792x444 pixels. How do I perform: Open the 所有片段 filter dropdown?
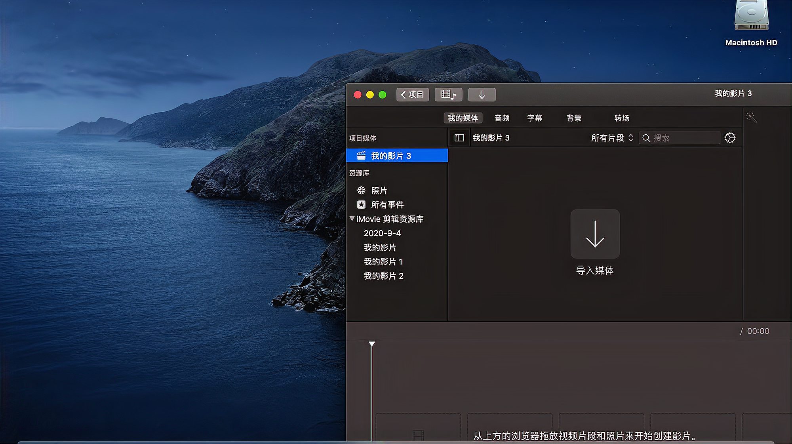click(x=612, y=138)
